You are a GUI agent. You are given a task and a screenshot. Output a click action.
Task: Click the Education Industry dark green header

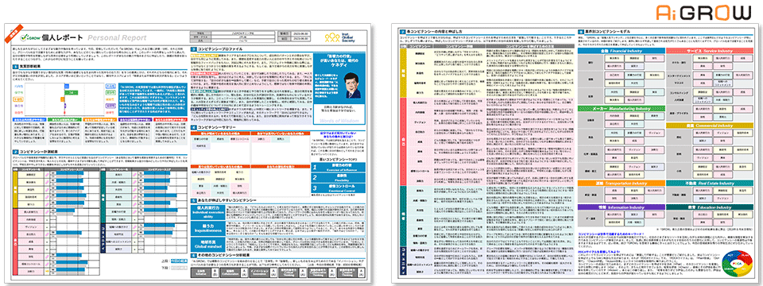coord(709,207)
